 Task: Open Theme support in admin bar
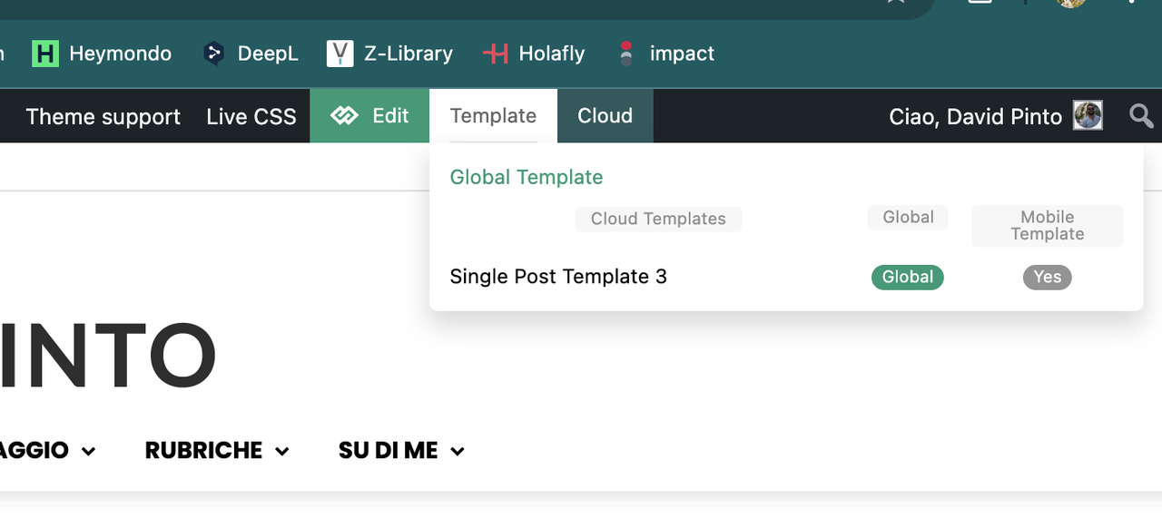pyautogui.click(x=103, y=117)
